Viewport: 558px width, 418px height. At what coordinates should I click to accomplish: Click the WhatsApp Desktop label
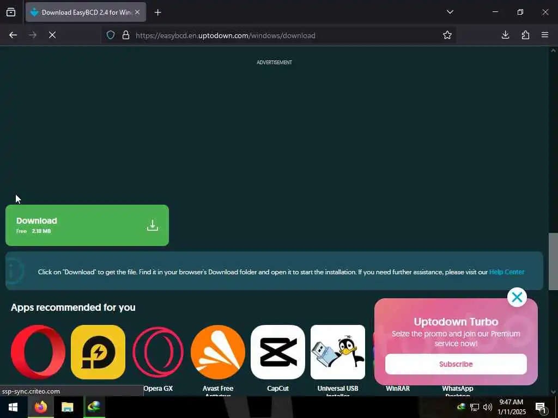coord(458,391)
